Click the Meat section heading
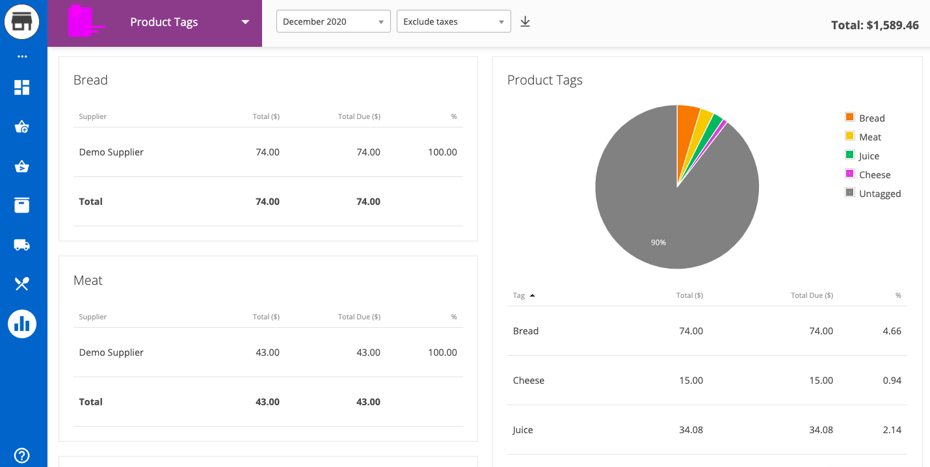The width and height of the screenshot is (930, 467). 88,280
